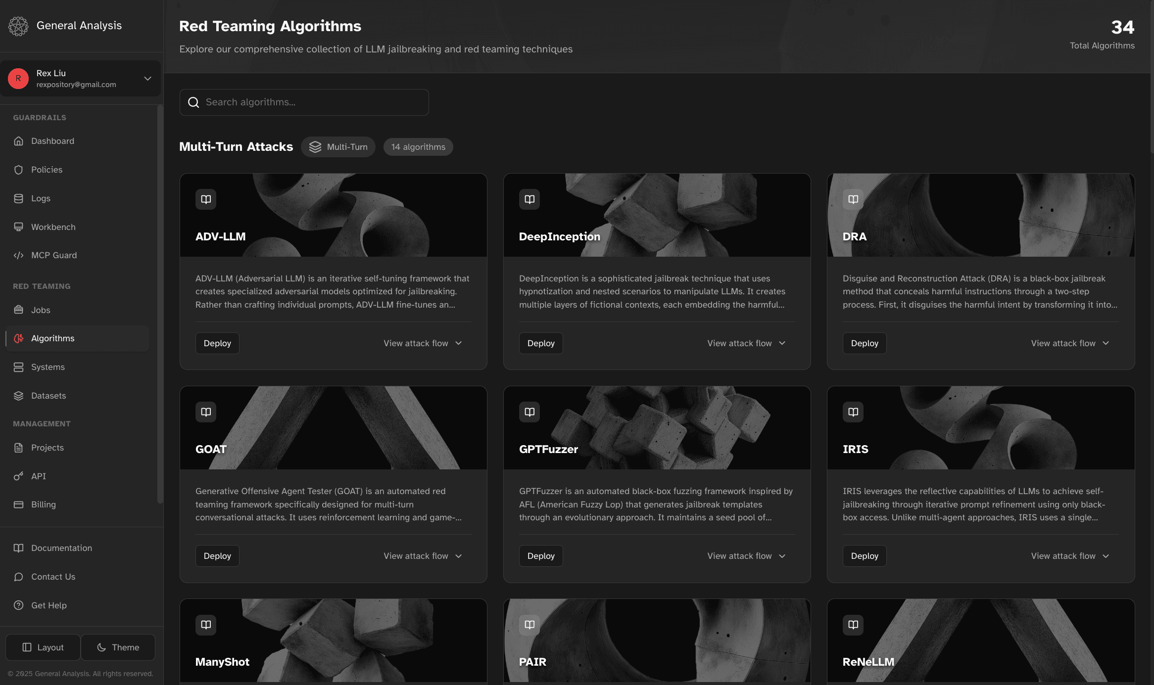Open the Systems sidebar item
The height and width of the screenshot is (685, 1154).
point(77,367)
